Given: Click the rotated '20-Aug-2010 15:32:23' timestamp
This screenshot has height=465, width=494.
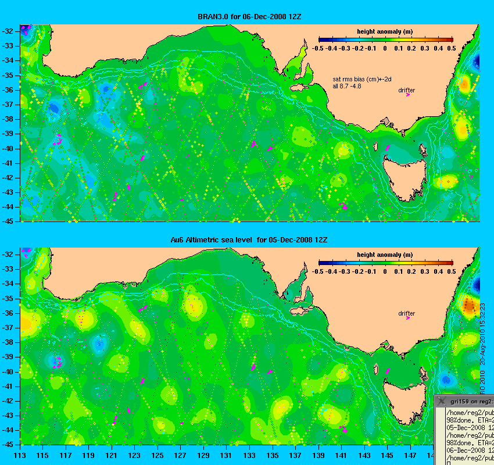Looking at the screenshot, I should pos(482,335).
